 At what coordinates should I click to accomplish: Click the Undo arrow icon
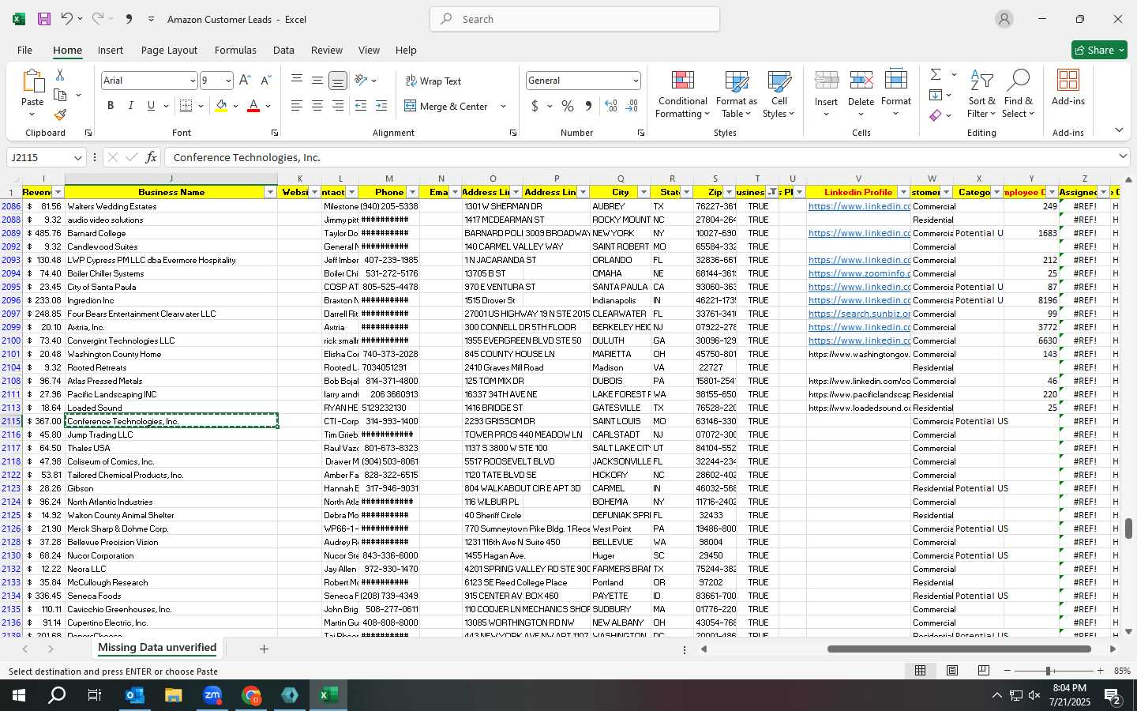67,19
